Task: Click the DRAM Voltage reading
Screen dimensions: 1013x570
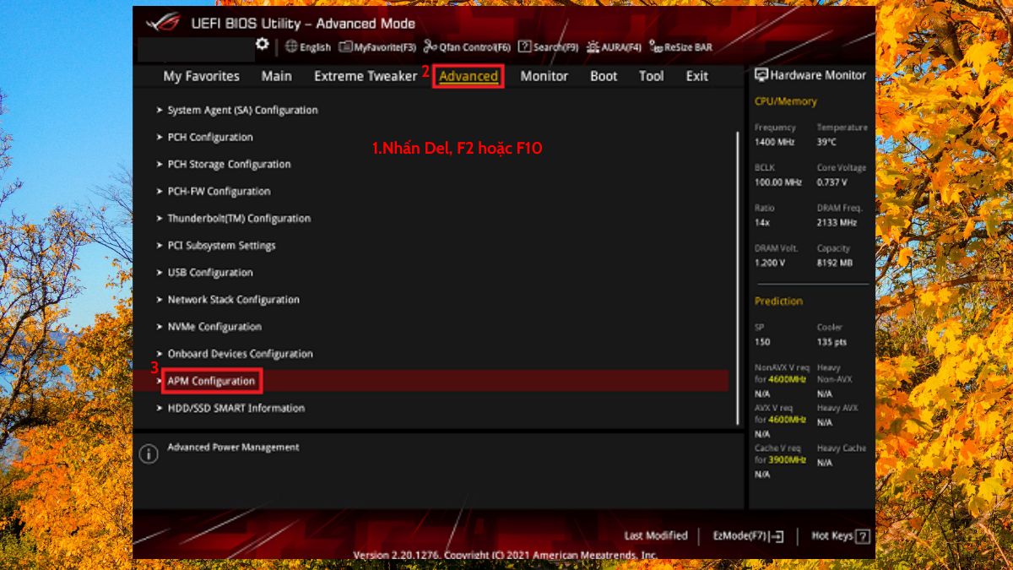Action: tap(768, 263)
